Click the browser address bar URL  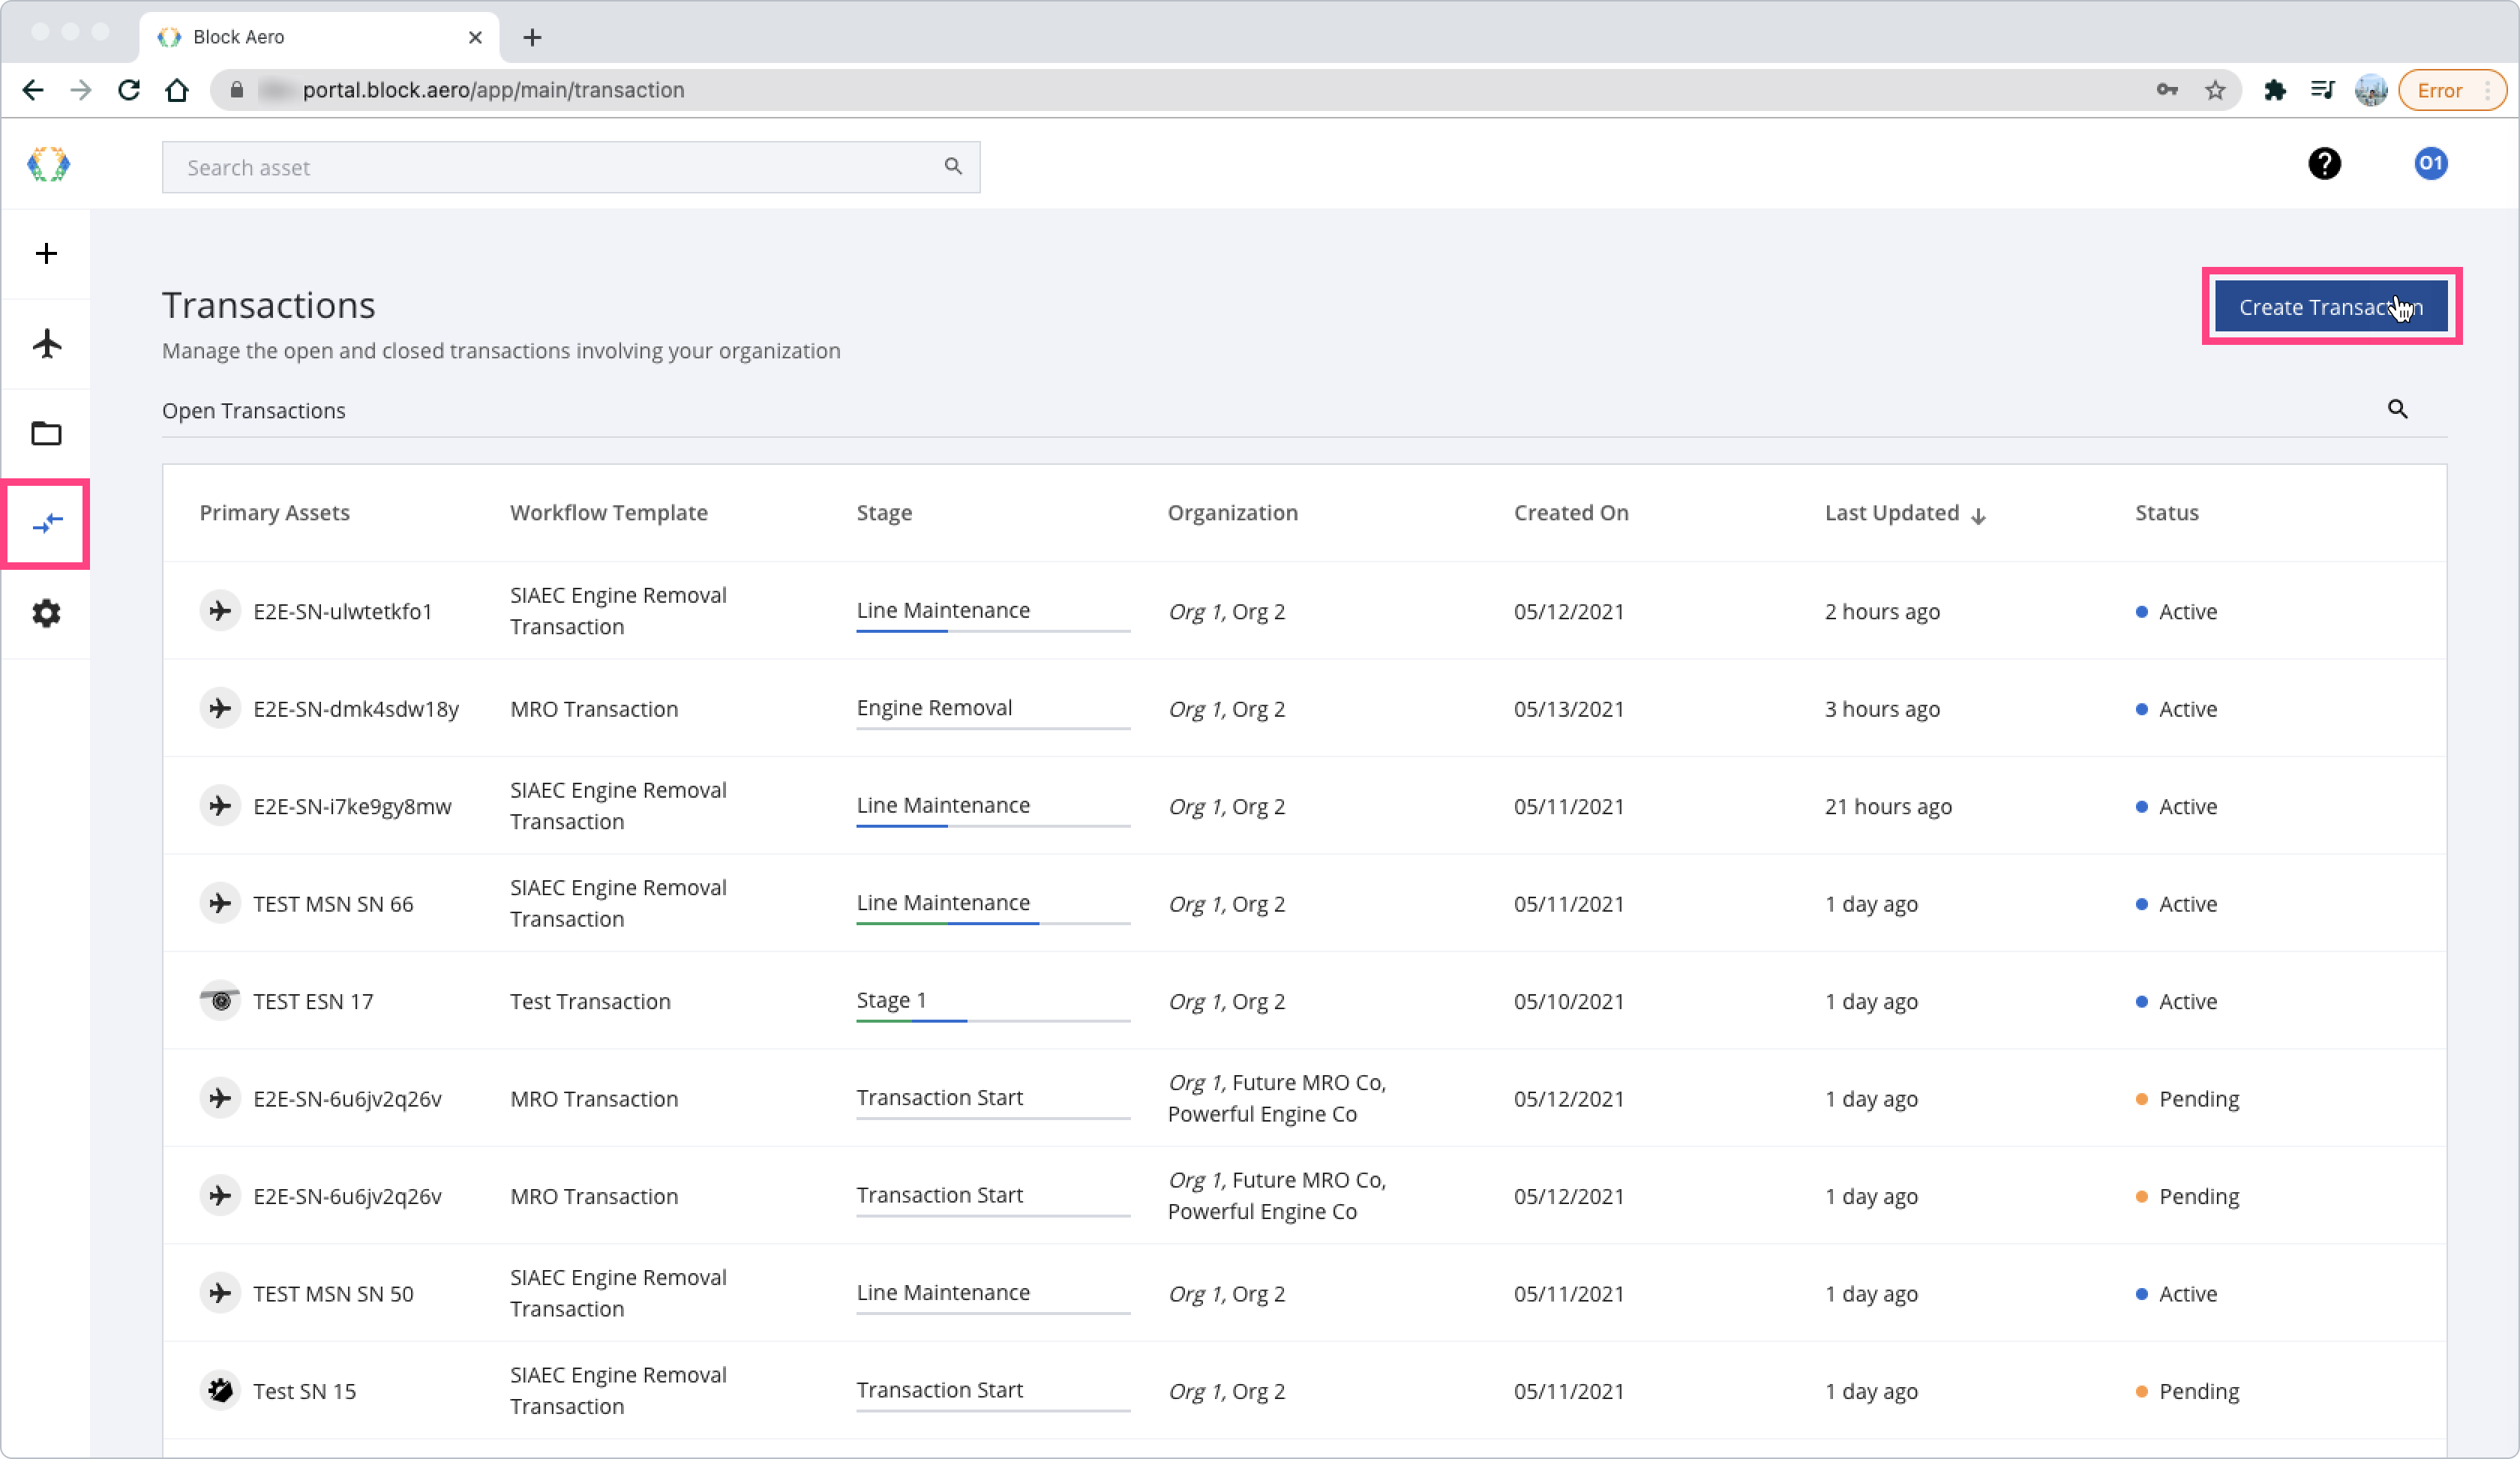(493, 90)
